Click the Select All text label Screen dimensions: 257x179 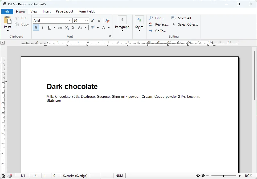pyautogui.click(x=185, y=18)
